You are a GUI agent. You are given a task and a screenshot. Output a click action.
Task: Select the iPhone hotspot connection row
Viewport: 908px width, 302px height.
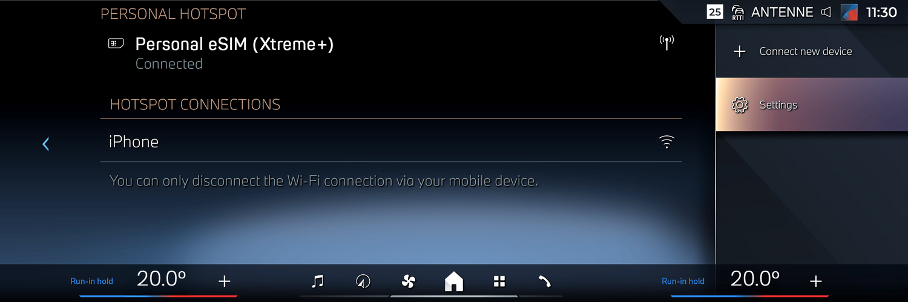pos(391,142)
